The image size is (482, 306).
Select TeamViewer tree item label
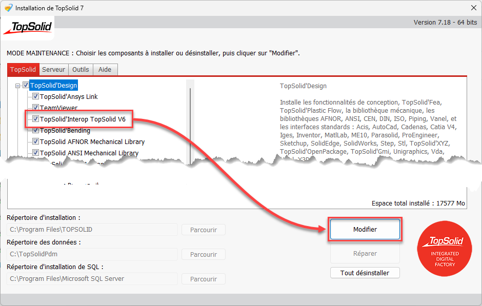[x=59, y=108]
